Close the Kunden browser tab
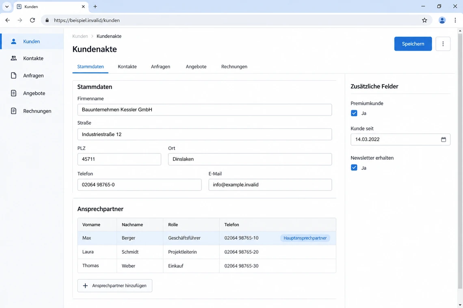 (83, 6)
